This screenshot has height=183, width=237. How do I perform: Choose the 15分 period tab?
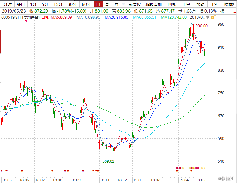pos(58,4)
